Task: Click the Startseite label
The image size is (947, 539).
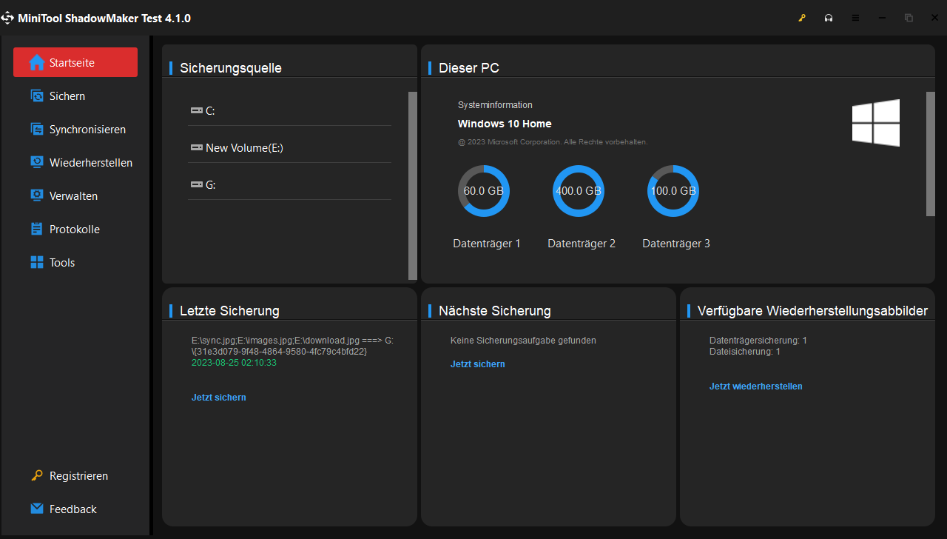Action: click(x=72, y=63)
